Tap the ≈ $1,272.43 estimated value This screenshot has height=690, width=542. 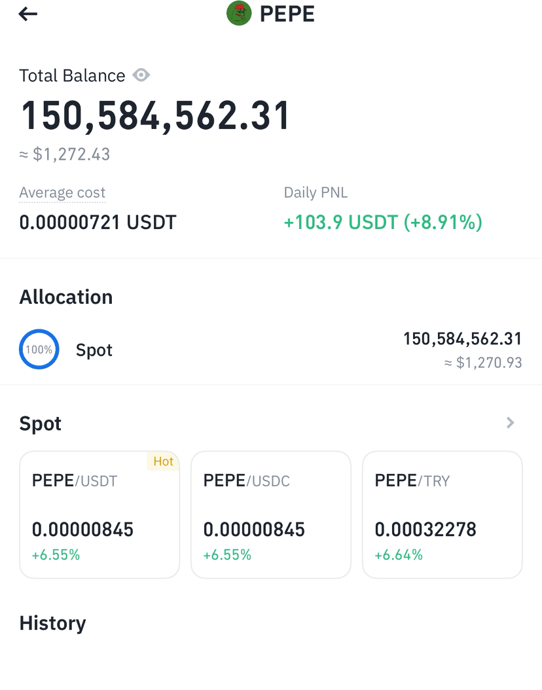click(x=65, y=154)
